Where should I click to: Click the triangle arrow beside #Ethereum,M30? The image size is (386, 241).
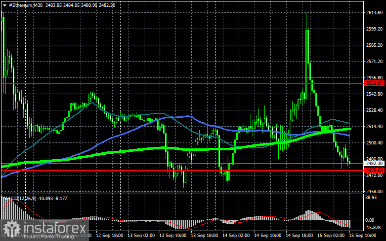[4, 5]
